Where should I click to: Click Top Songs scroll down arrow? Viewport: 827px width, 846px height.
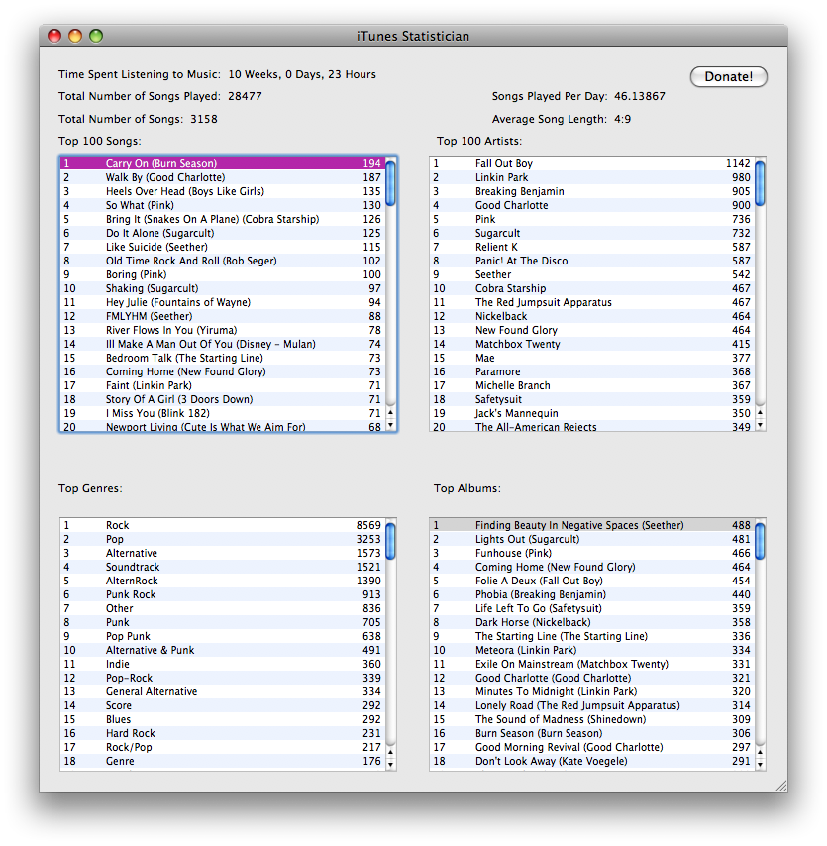click(x=391, y=425)
